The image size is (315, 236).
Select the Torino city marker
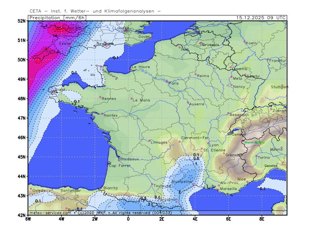coord(256,156)
